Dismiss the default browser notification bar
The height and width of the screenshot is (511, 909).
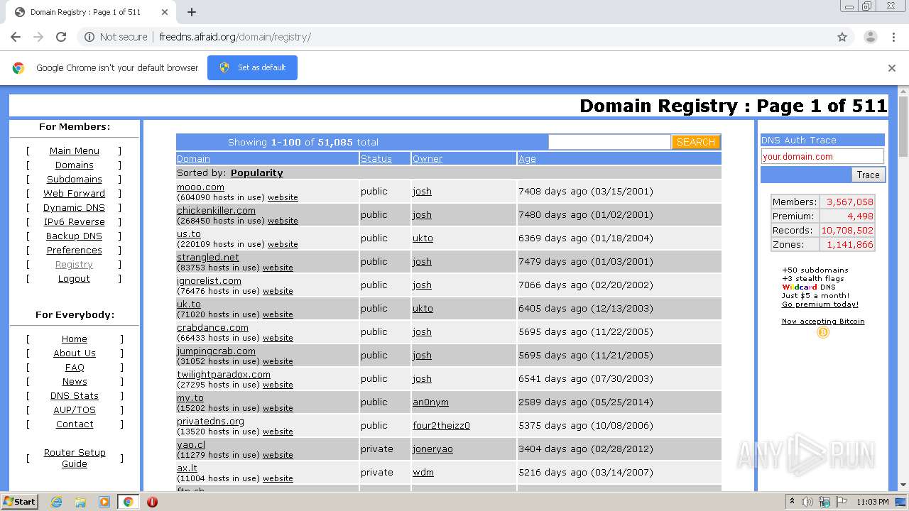pyautogui.click(x=892, y=68)
